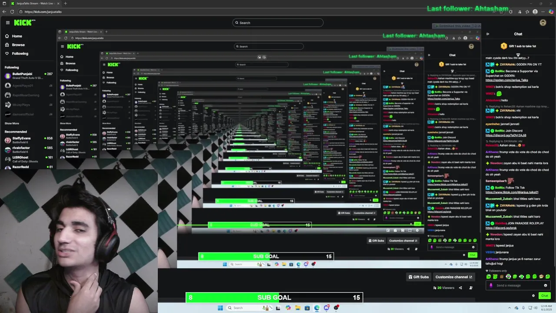Open the Windows Start menu
This screenshot has width=556, height=313.
[220, 308]
